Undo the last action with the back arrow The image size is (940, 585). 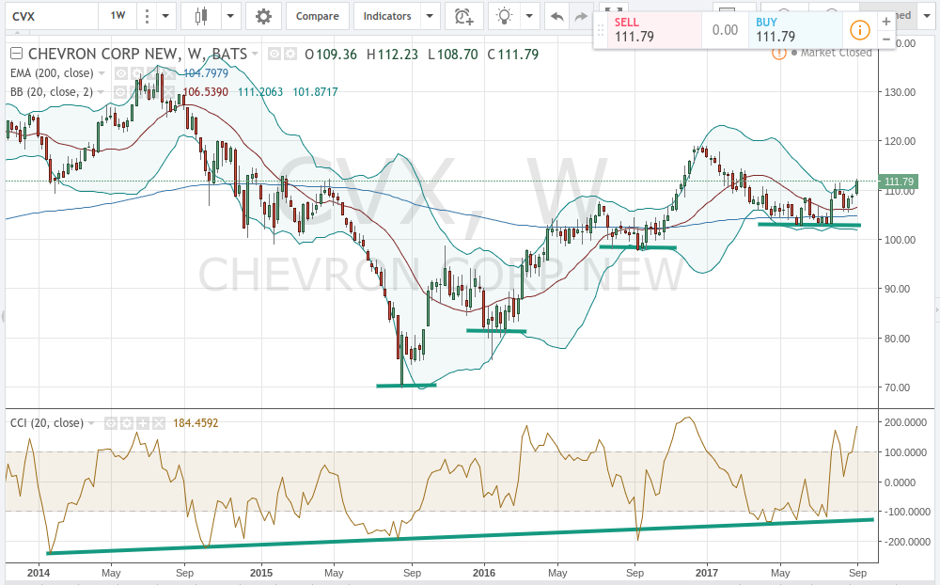click(x=556, y=17)
